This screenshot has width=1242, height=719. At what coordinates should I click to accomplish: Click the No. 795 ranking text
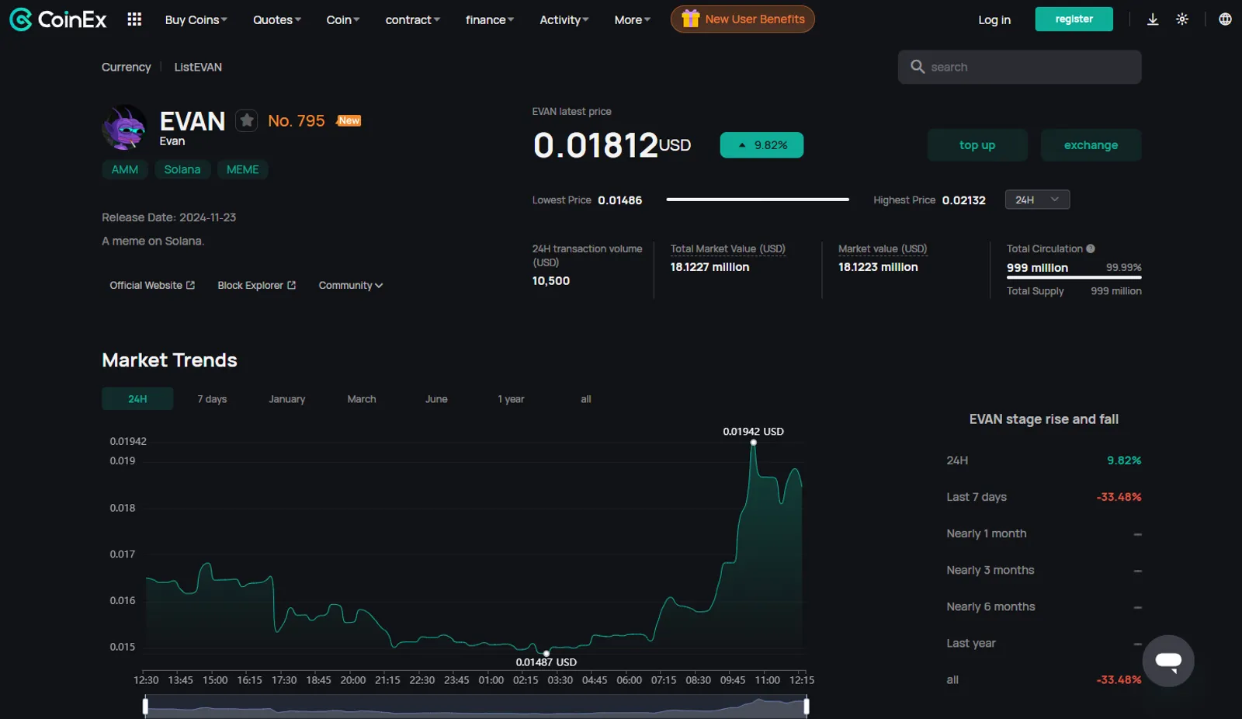[x=297, y=120]
